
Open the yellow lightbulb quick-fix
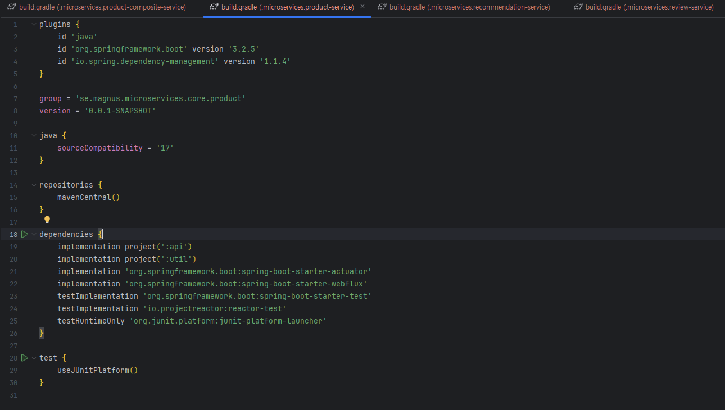coord(47,220)
